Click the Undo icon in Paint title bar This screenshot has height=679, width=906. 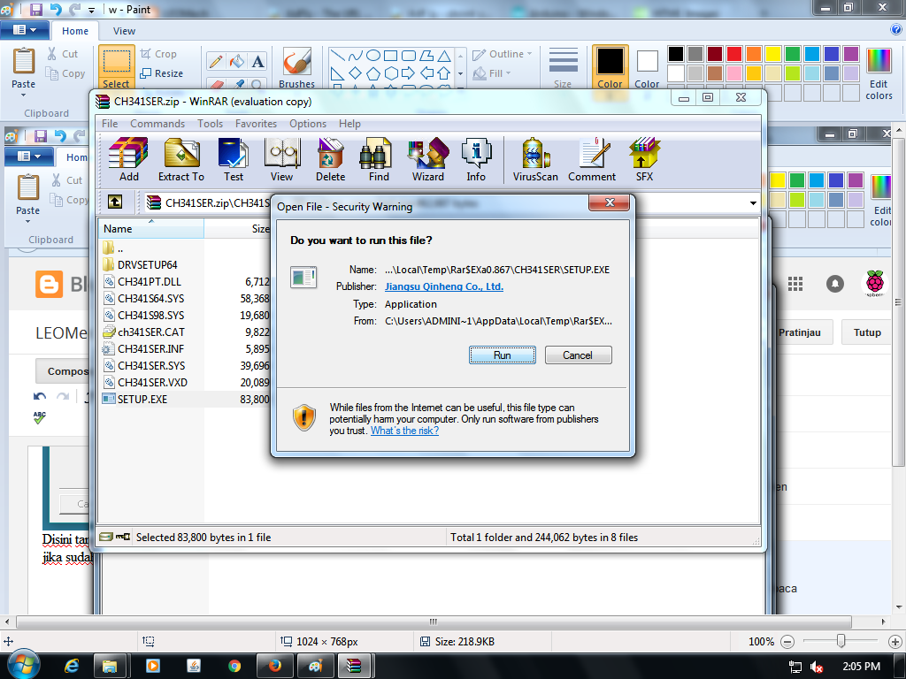56,9
